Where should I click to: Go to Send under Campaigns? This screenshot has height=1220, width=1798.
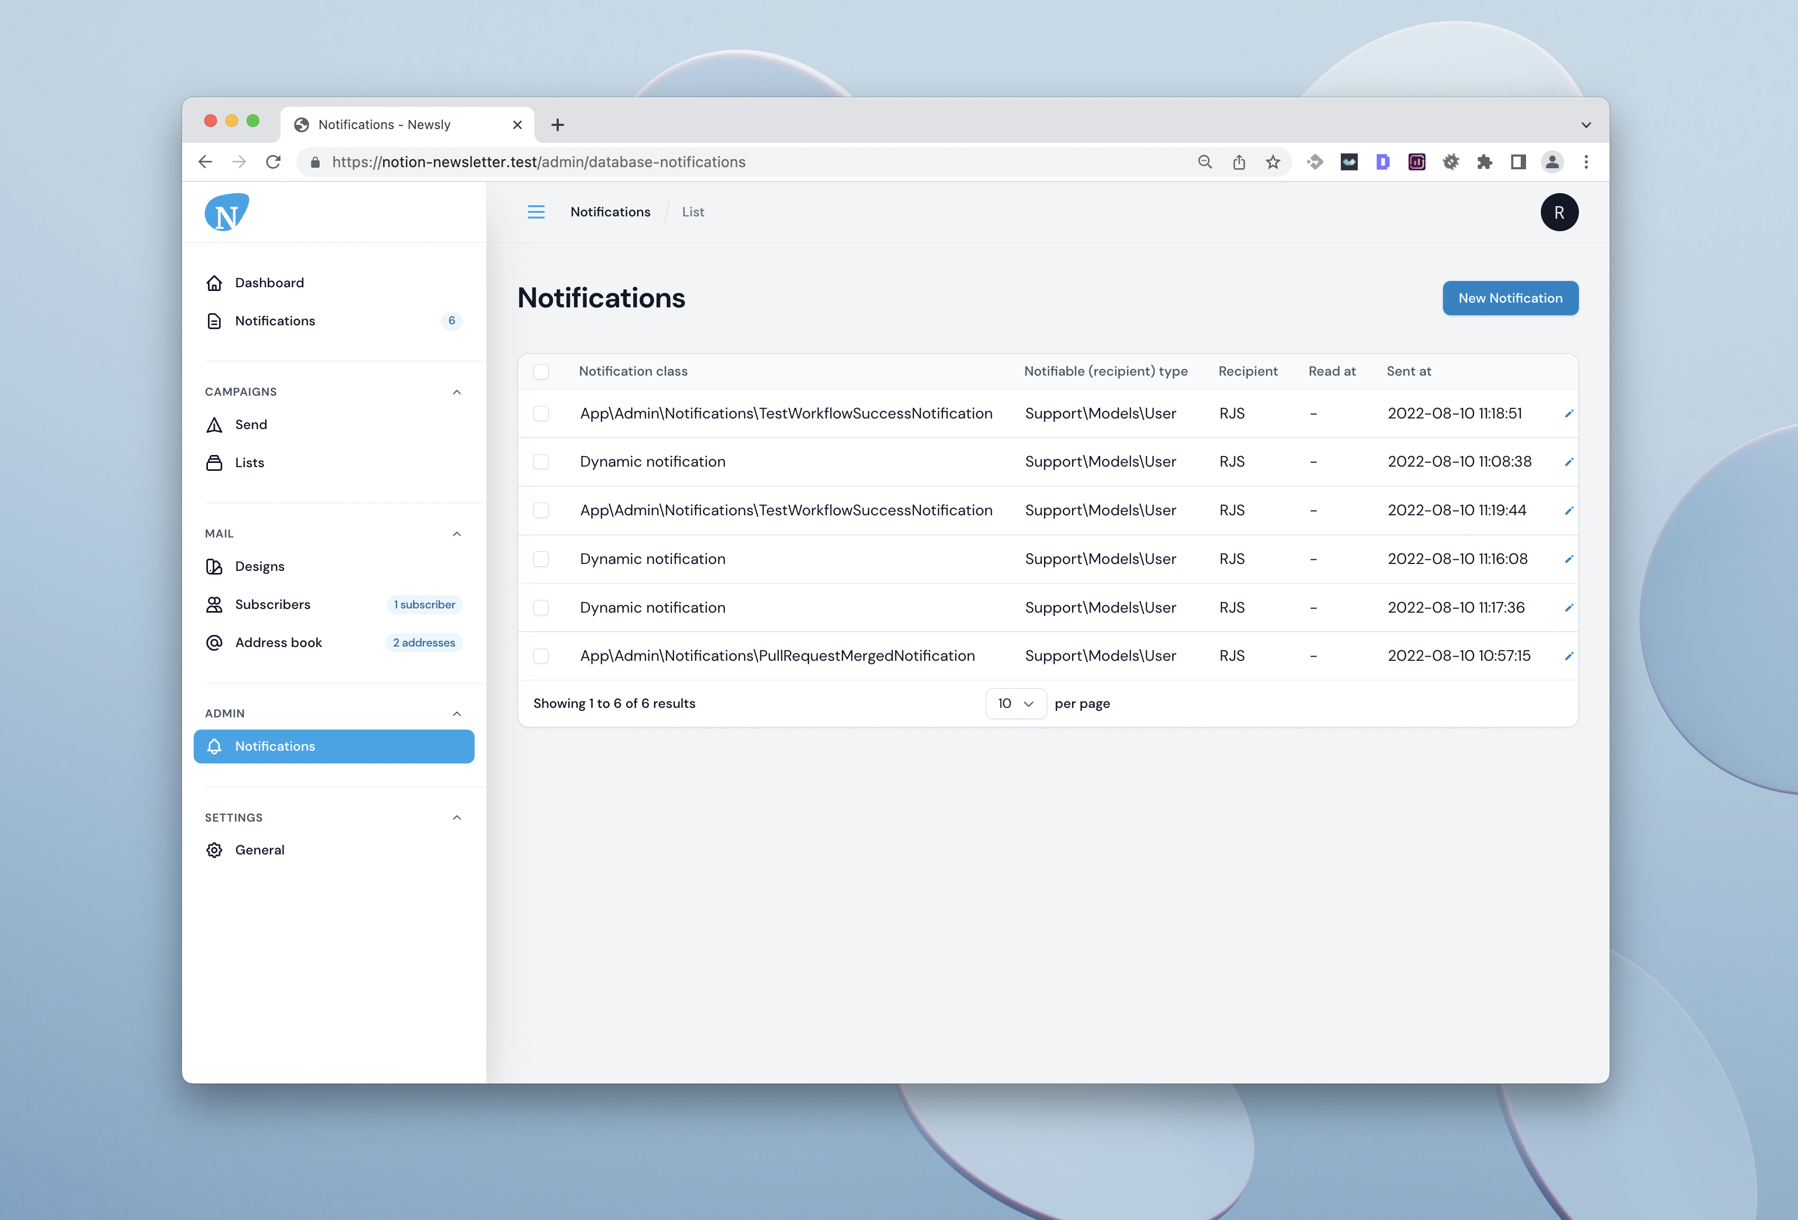tap(333, 425)
